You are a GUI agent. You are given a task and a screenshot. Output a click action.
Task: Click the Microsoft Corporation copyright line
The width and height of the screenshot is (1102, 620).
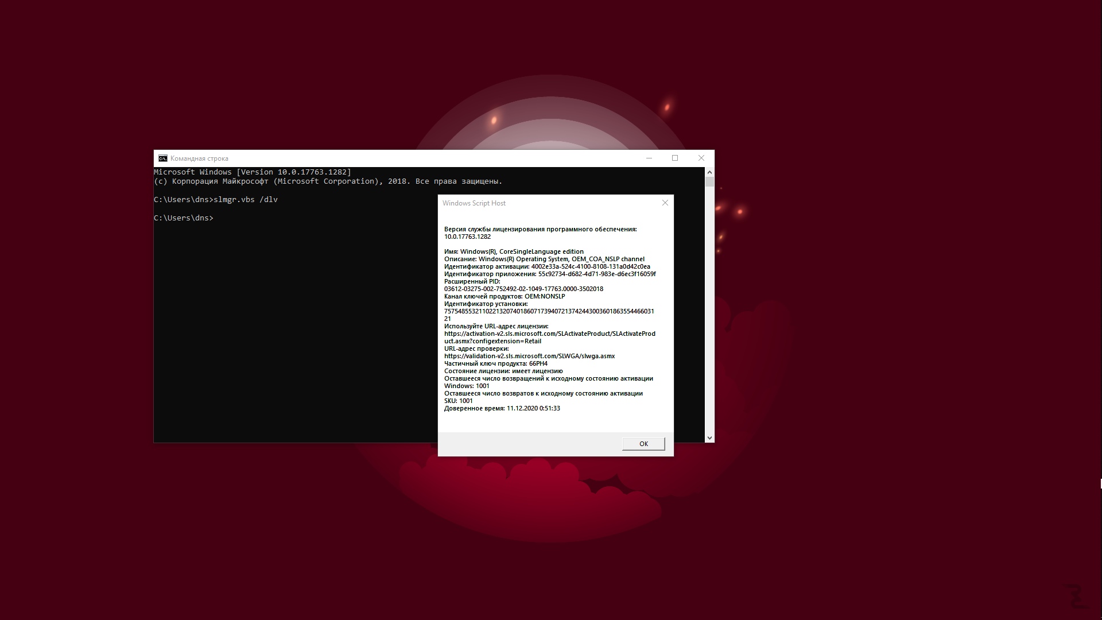328,181
